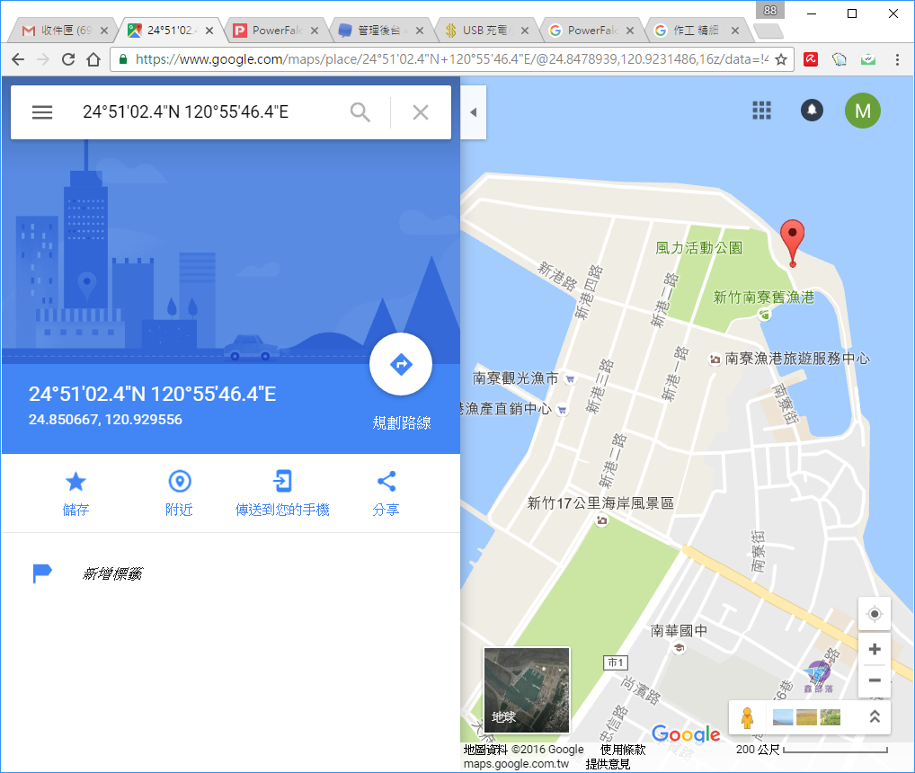Clear the search box with X
This screenshot has height=773, width=915.
(420, 112)
